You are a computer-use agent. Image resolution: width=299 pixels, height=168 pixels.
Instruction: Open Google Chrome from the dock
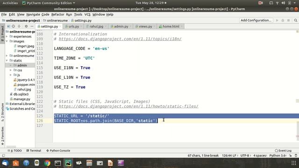tap(47, 163)
